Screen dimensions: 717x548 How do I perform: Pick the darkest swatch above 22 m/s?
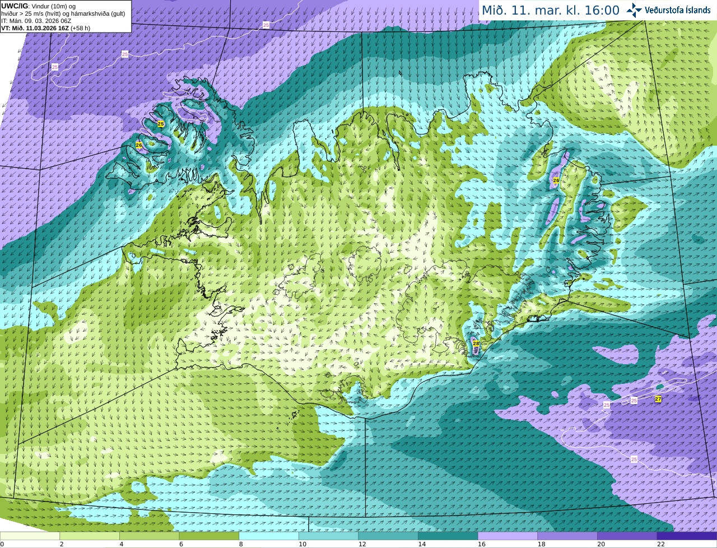pyautogui.click(x=687, y=536)
